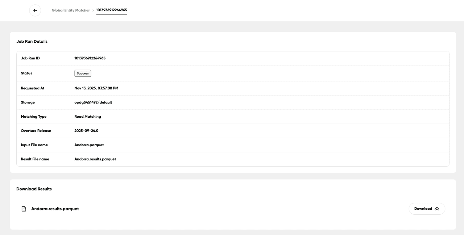Click the opdg5451492/default storage value
Screen dimensions: 464x235
(x=93, y=102)
